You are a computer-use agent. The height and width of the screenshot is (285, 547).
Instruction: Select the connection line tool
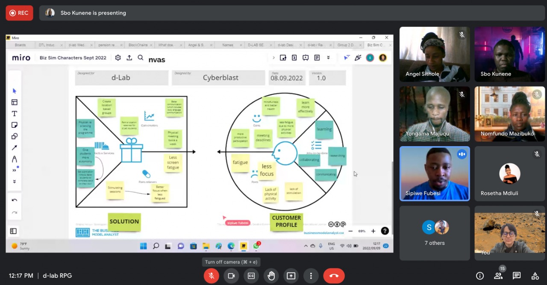tap(14, 148)
